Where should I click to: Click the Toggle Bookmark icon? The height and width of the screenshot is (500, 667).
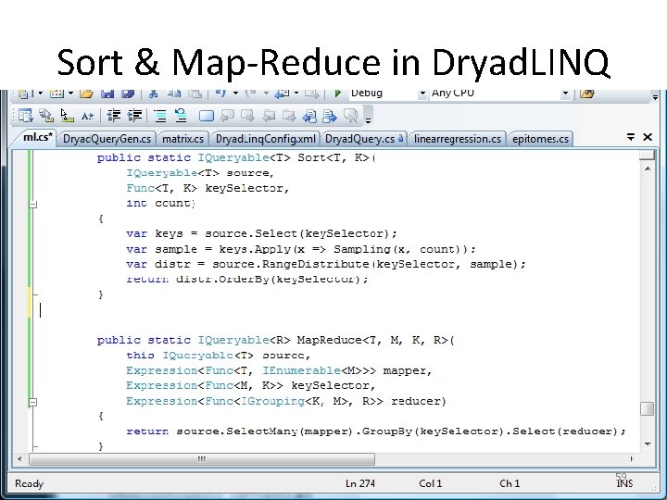click(x=207, y=116)
